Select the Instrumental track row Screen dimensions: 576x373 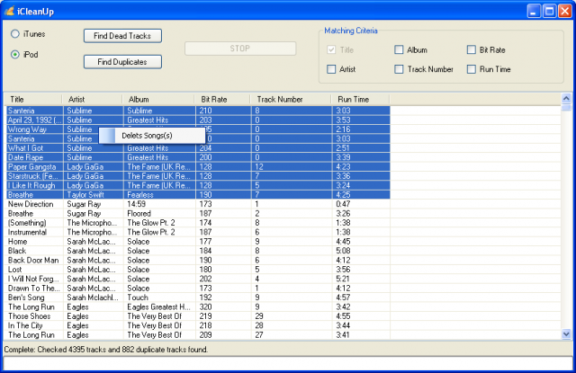click(x=198, y=232)
